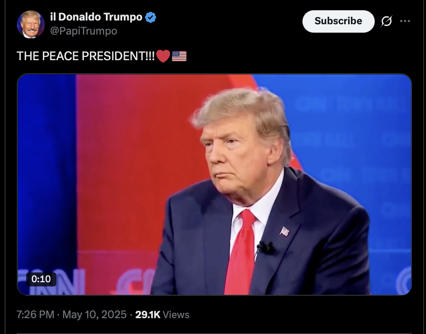
Task: Click the flag lapel pin in the video
Action: coord(284,231)
